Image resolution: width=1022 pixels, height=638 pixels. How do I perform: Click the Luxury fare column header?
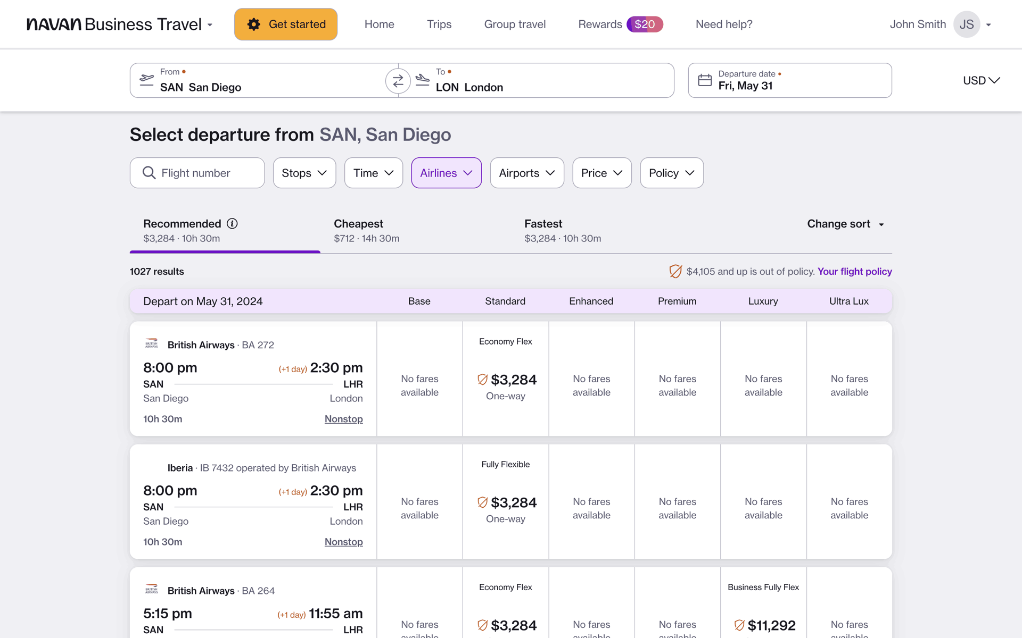pyautogui.click(x=763, y=301)
